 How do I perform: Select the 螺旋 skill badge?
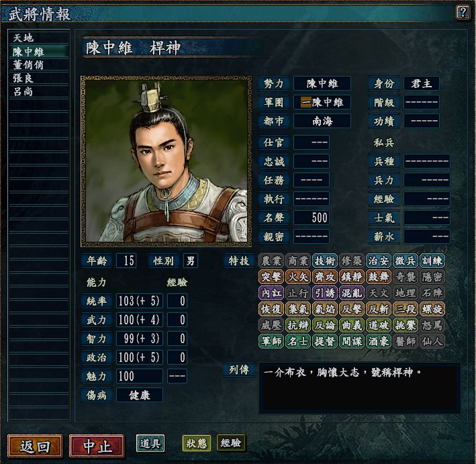coord(432,309)
